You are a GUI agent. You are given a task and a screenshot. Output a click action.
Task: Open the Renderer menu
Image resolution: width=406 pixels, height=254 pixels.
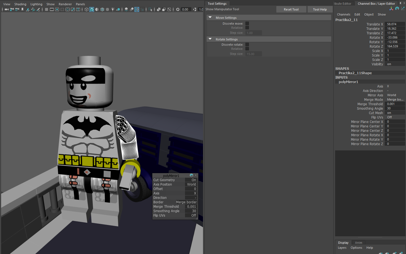pos(65,4)
